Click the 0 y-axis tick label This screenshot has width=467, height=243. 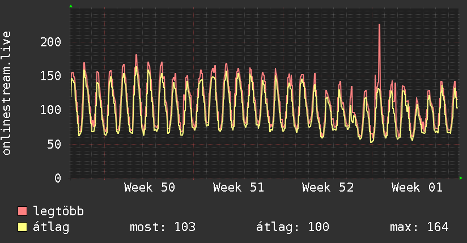[58, 178]
